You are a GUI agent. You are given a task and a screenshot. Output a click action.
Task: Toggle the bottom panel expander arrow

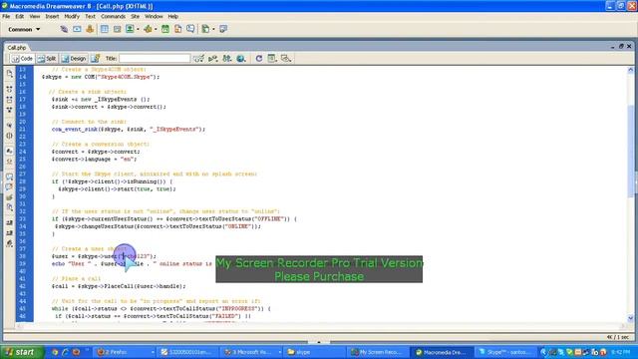(319, 342)
